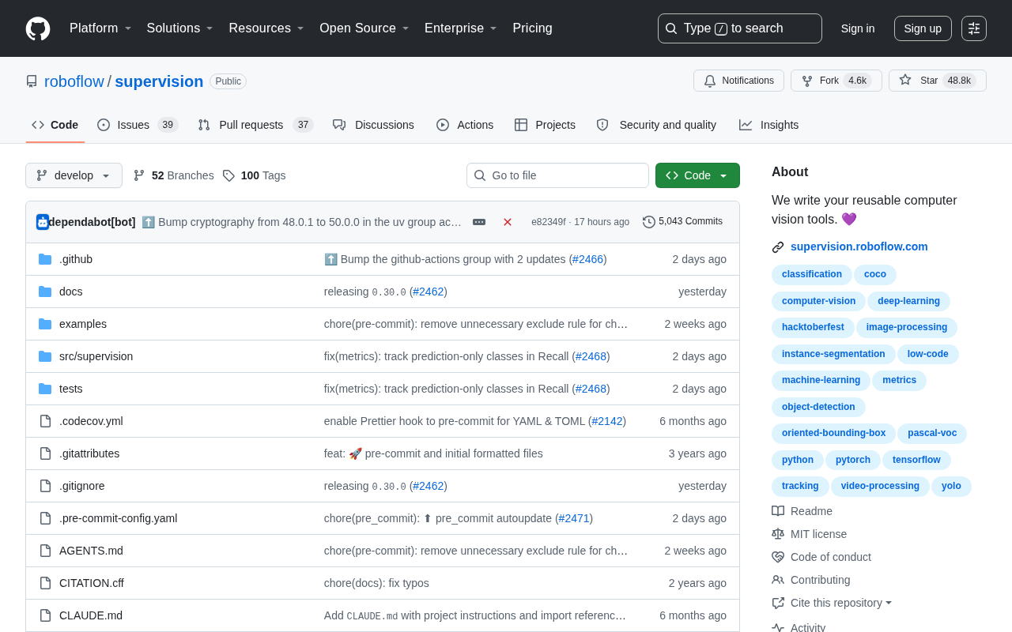Open pull request #2466 link

coord(588,259)
